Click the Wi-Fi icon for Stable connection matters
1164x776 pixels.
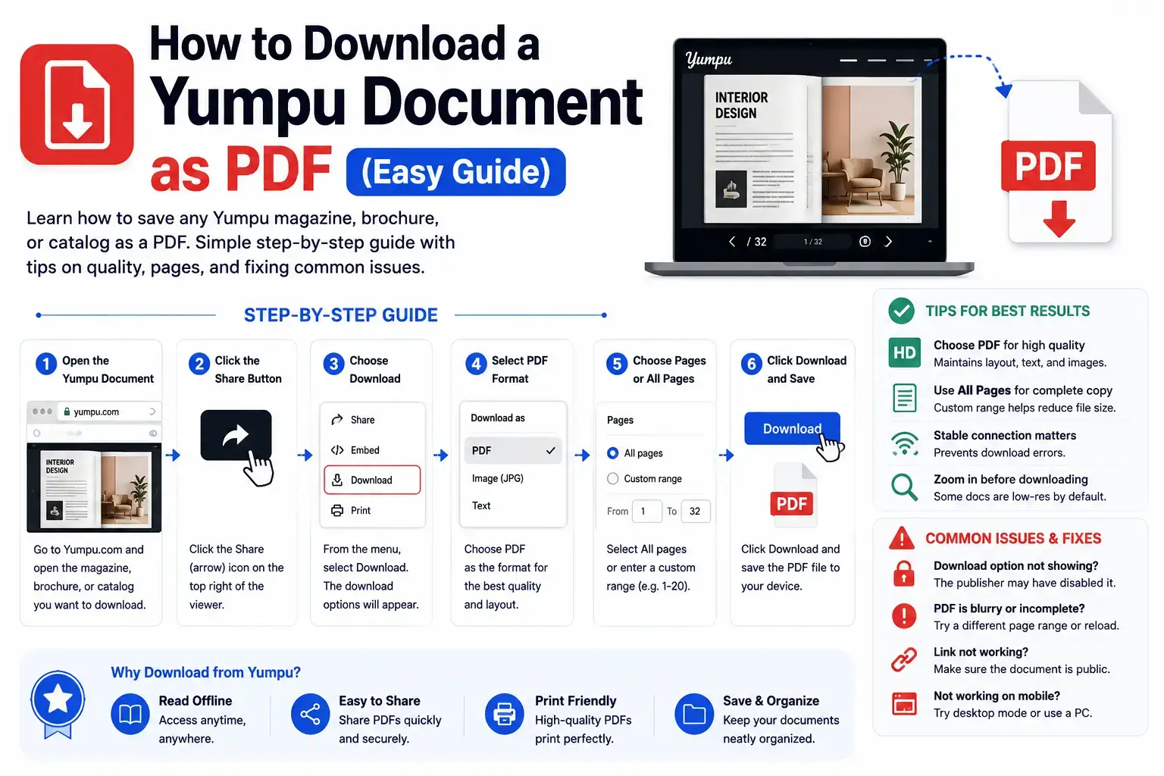[904, 443]
